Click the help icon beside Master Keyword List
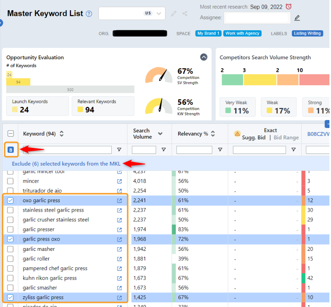This screenshot has height=307, width=331. pyautogui.click(x=89, y=14)
